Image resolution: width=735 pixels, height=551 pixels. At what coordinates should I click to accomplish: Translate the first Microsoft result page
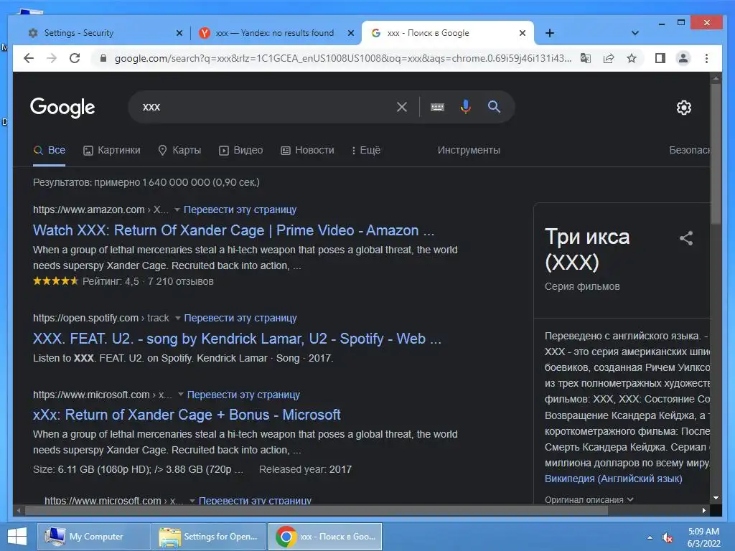click(243, 395)
